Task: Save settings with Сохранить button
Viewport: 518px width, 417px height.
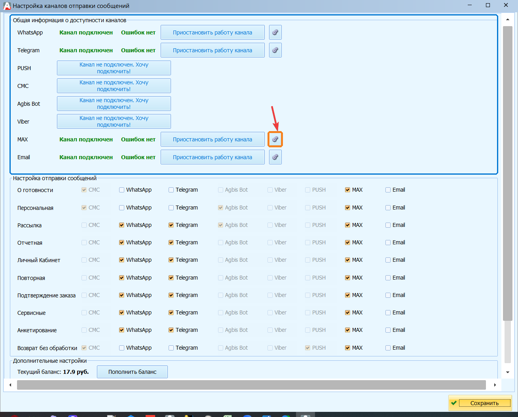Action: coord(480,403)
